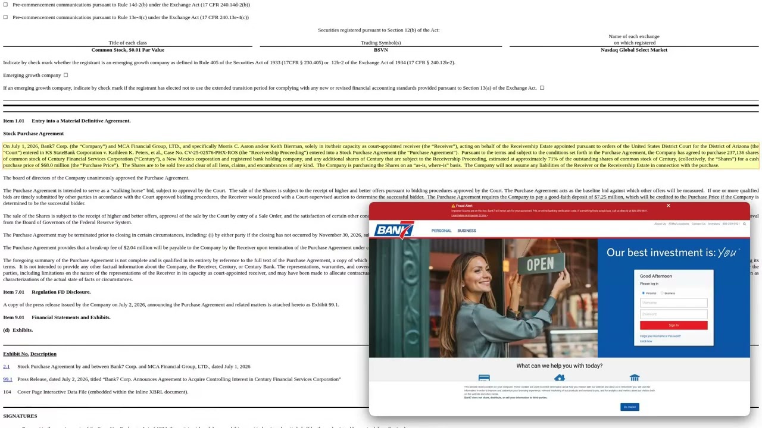Click the Fraud Alert warning icon
This screenshot has height=428, width=762.
tap(453, 206)
